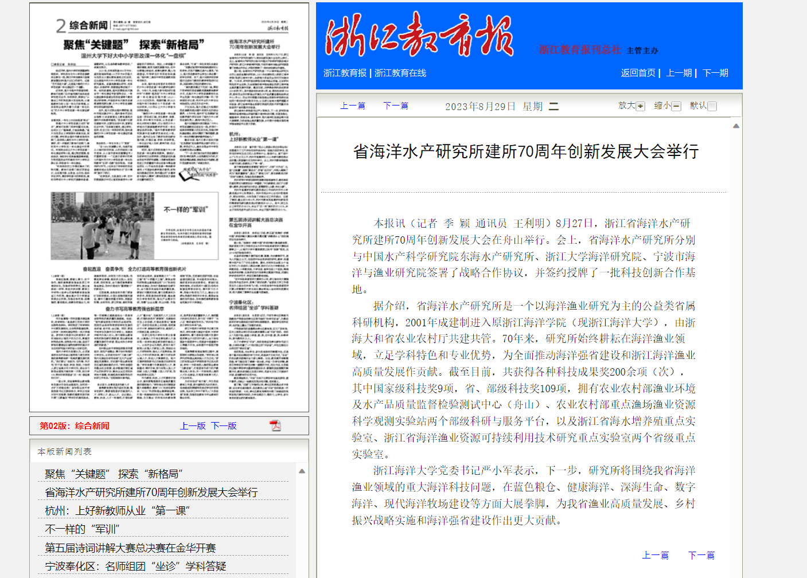Screen dimensions: 807x578
Task: Click bottom 下一篇 link below article
Action: pos(701,555)
